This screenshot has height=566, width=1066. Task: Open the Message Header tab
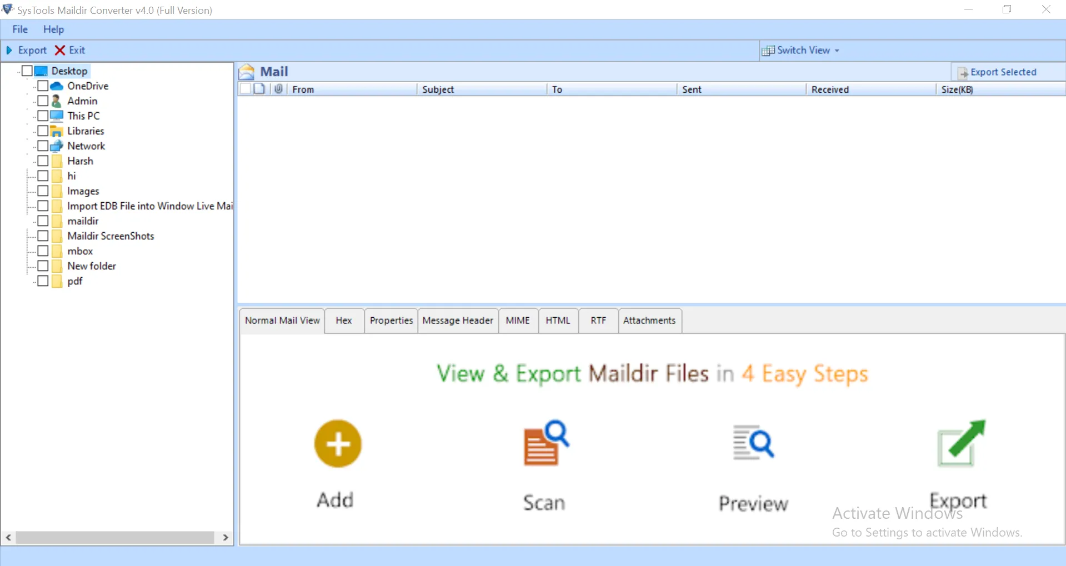coord(458,320)
